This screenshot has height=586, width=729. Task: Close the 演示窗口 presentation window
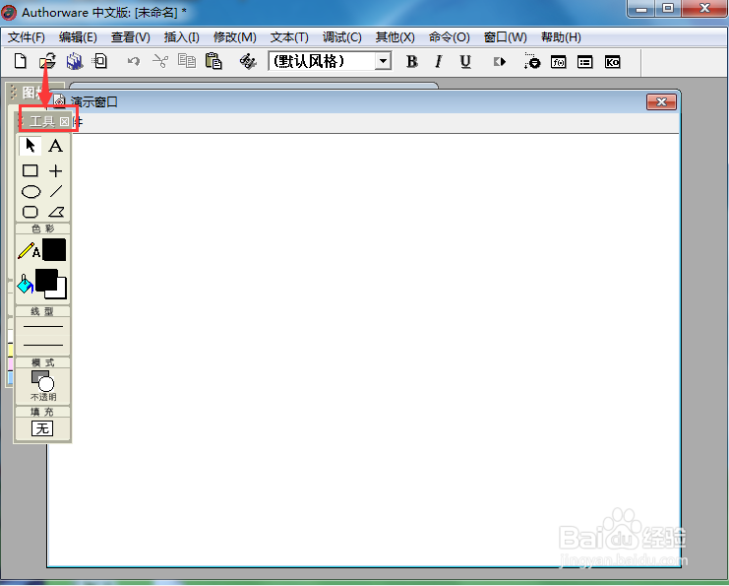(661, 101)
